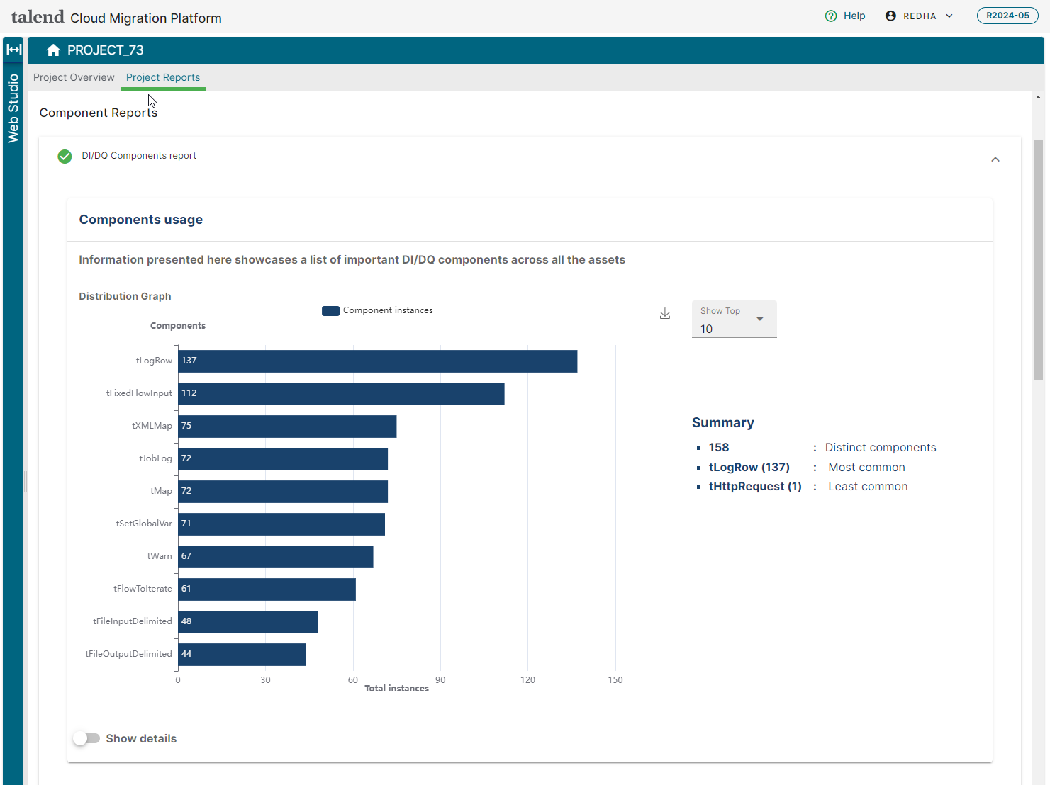
Task: Click the green check status icon
Action: (x=65, y=156)
